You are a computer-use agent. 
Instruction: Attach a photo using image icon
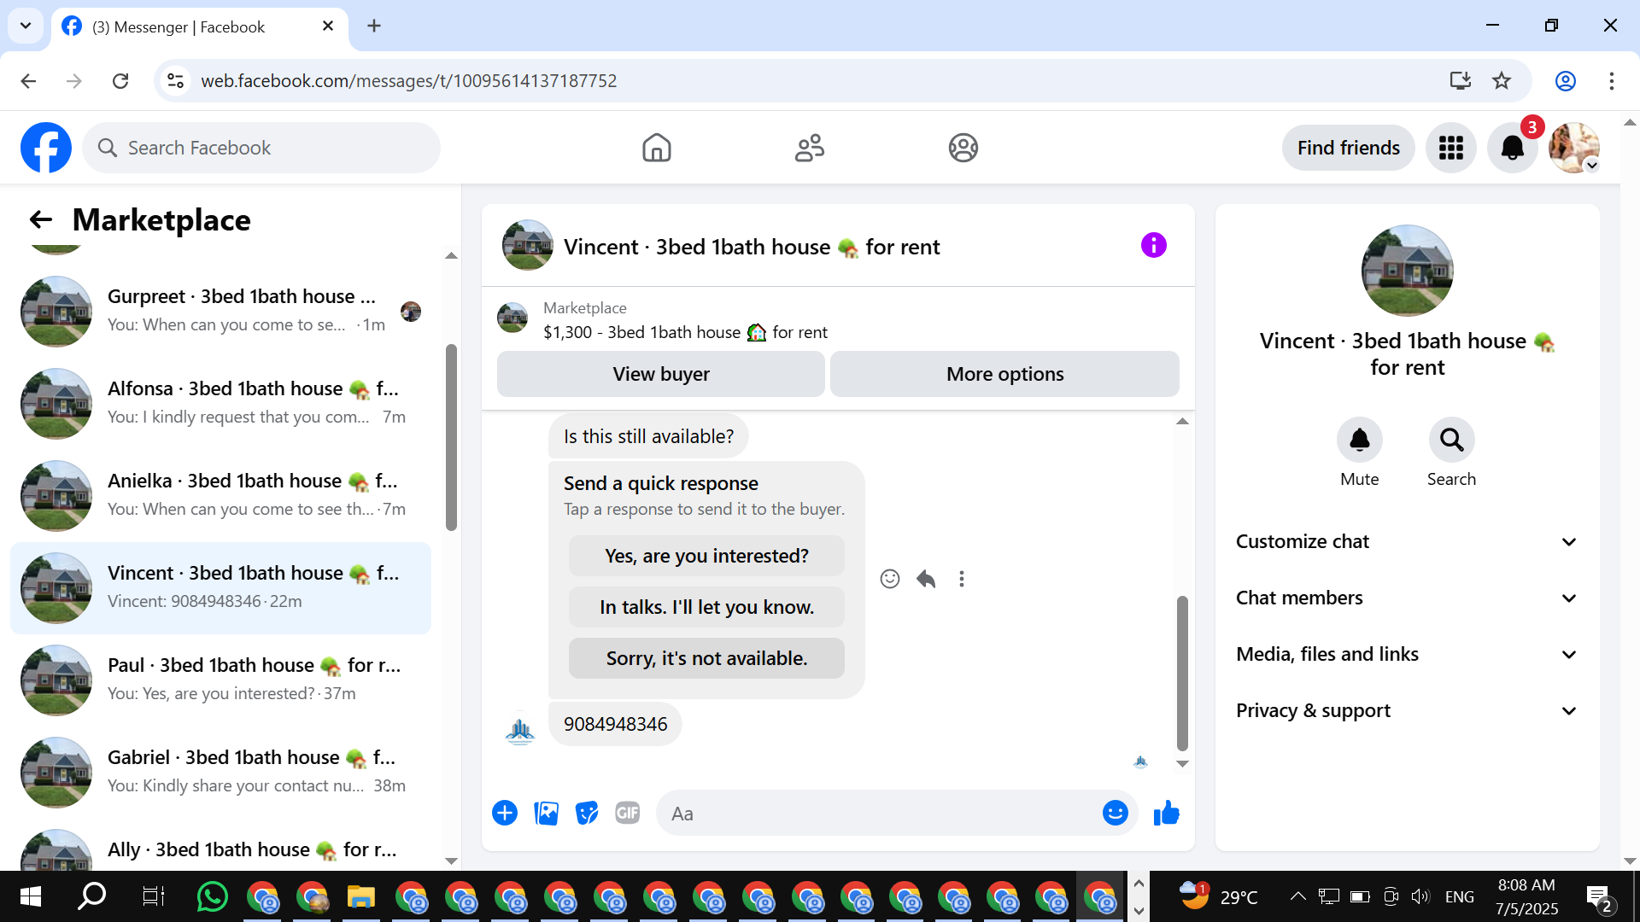click(546, 813)
